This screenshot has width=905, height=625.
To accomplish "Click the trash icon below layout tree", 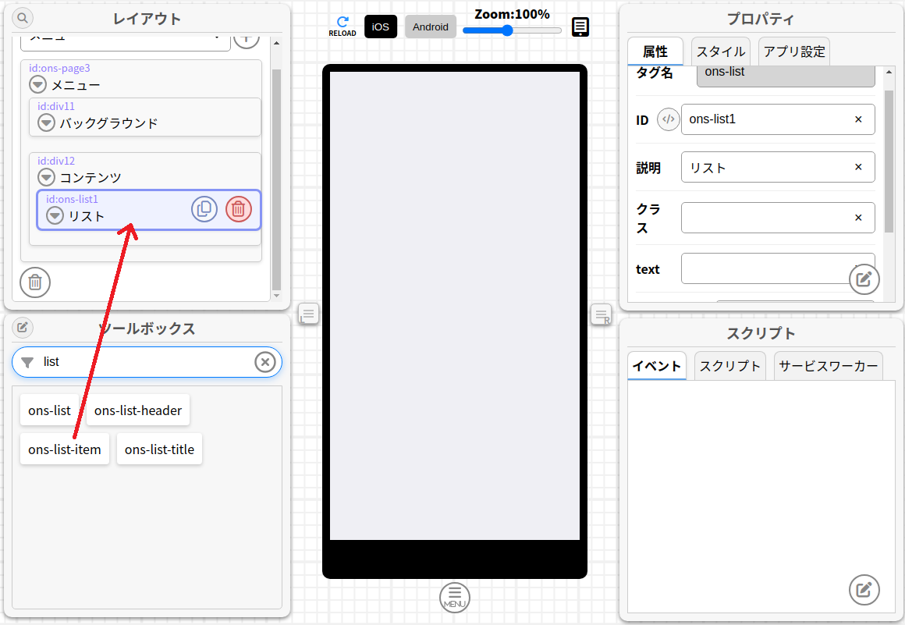I will [35, 282].
